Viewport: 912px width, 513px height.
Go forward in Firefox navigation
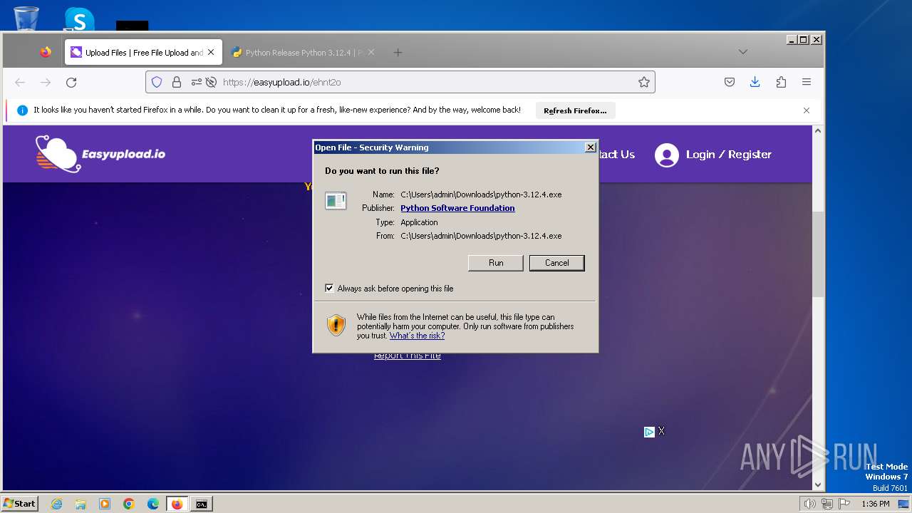46,83
